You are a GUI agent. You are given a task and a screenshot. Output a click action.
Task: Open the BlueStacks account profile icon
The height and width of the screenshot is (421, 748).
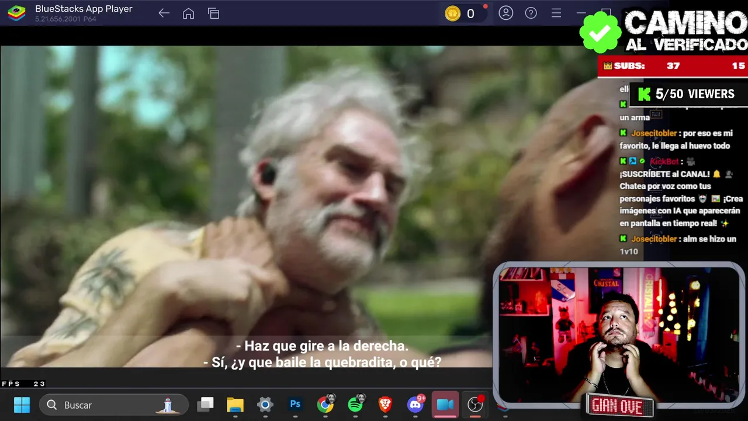tap(506, 13)
